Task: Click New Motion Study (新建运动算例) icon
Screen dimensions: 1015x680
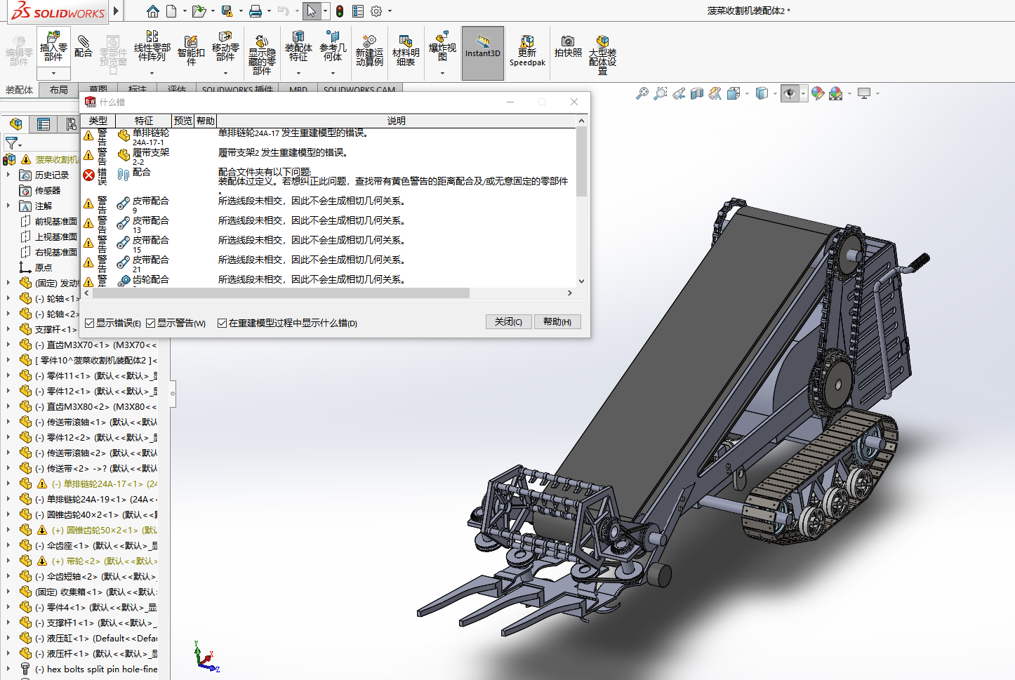Action: (x=369, y=51)
